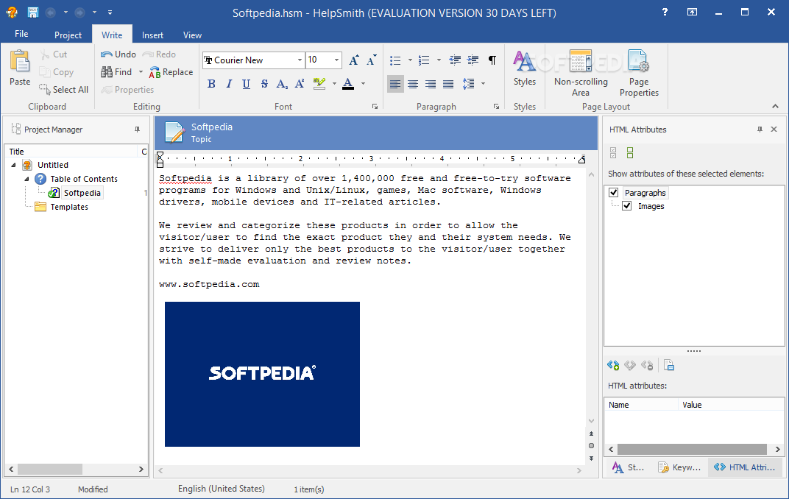
Task: Toggle the Paragraphs checkbox
Action: click(x=613, y=193)
